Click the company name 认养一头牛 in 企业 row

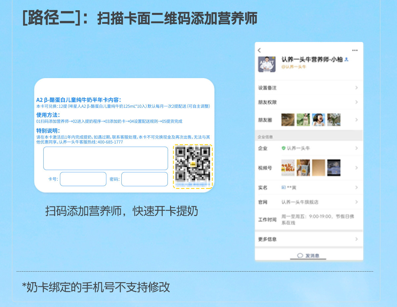(x=298, y=148)
